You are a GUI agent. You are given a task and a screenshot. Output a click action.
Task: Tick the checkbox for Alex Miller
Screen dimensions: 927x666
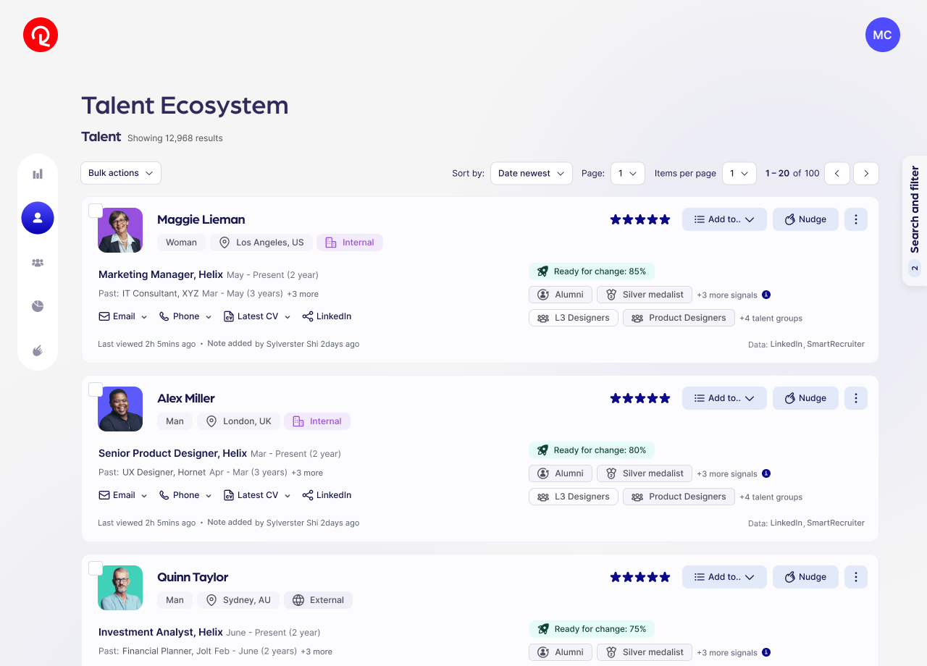[96, 389]
